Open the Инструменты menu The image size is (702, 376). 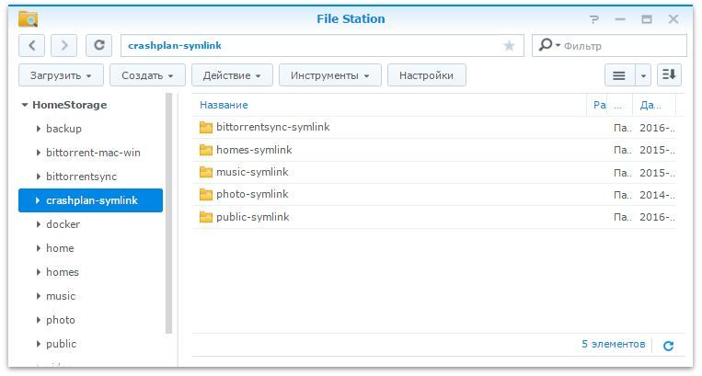click(x=329, y=75)
